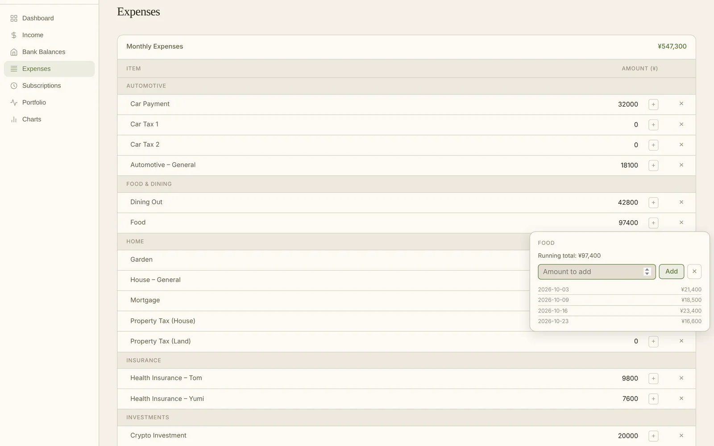Click the Food amount 97400

pyautogui.click(x=628, y=223)
